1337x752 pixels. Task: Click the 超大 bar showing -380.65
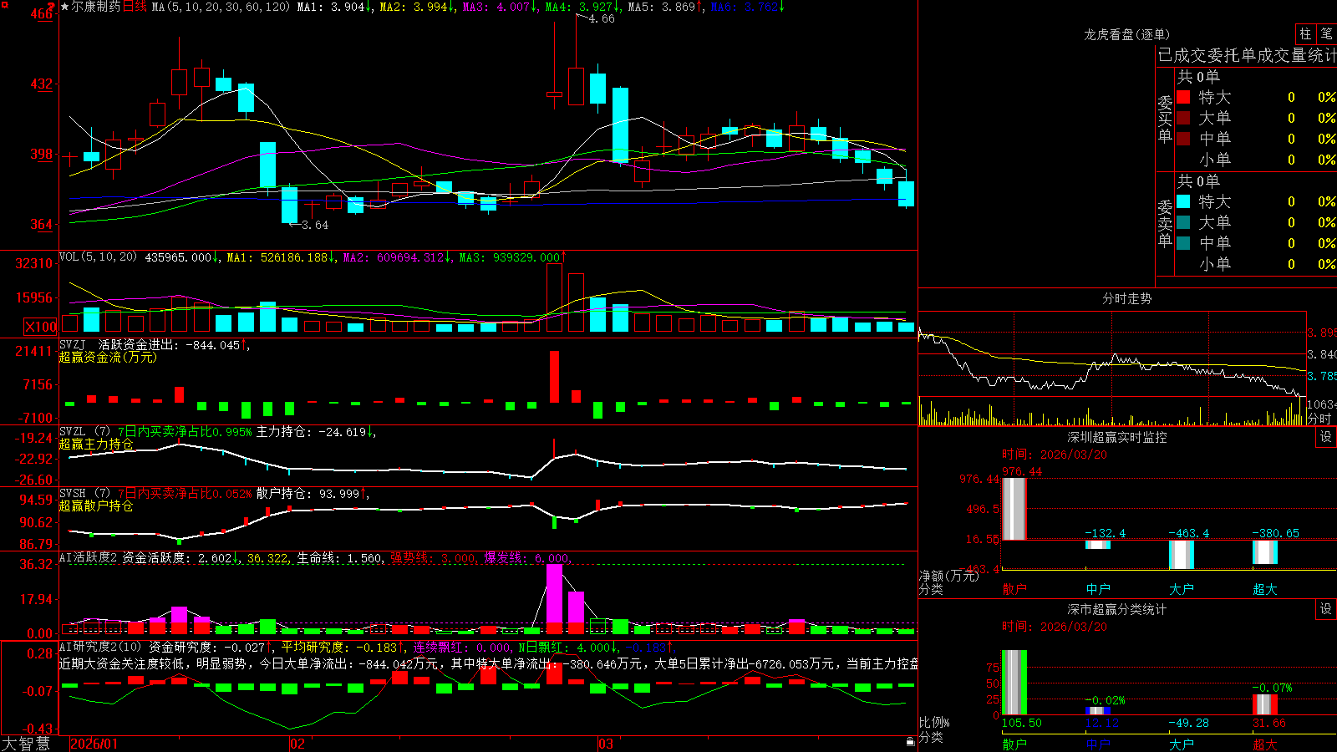[x=1265, y=552]
